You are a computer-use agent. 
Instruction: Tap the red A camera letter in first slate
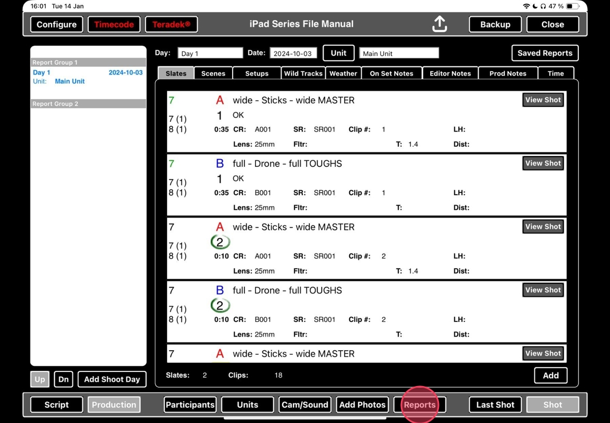pyautogui.click(x=220, y=100)
